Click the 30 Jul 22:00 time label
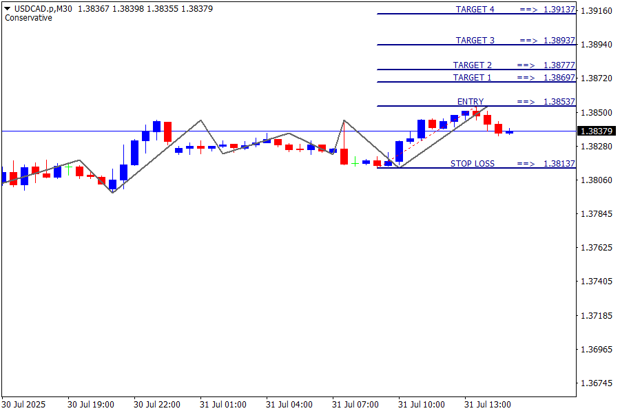Screen dimensions: 620x413 [x=156, y=405]
